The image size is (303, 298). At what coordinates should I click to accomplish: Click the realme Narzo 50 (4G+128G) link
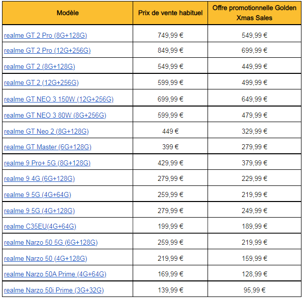(x=46, y=258)
